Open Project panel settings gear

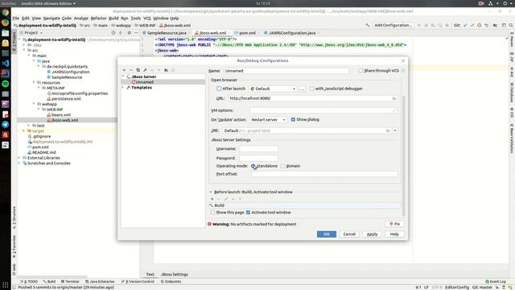tap(129, 33)
